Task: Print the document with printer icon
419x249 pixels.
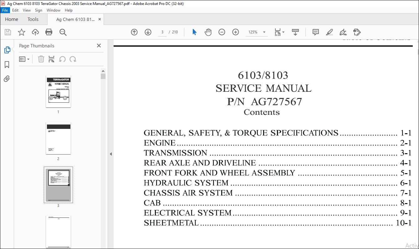Action: pos(49,32)
